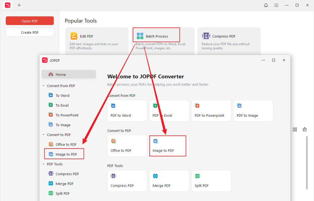Open a new tab with the plus button
This screenshot has height=201, width=314.
[x=19, y=5]
